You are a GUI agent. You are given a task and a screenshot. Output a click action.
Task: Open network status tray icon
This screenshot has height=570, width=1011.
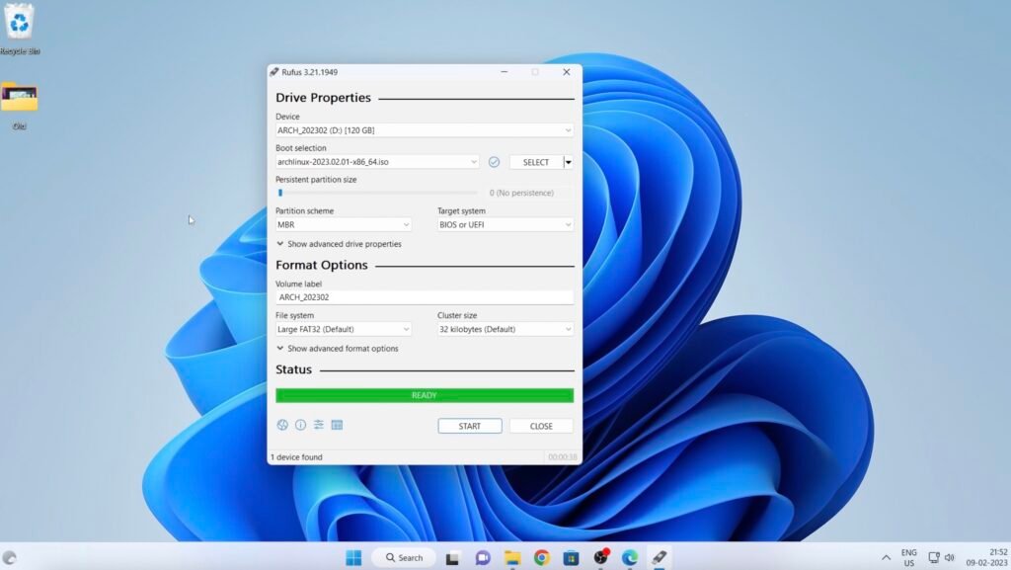[x=934, y=558]
